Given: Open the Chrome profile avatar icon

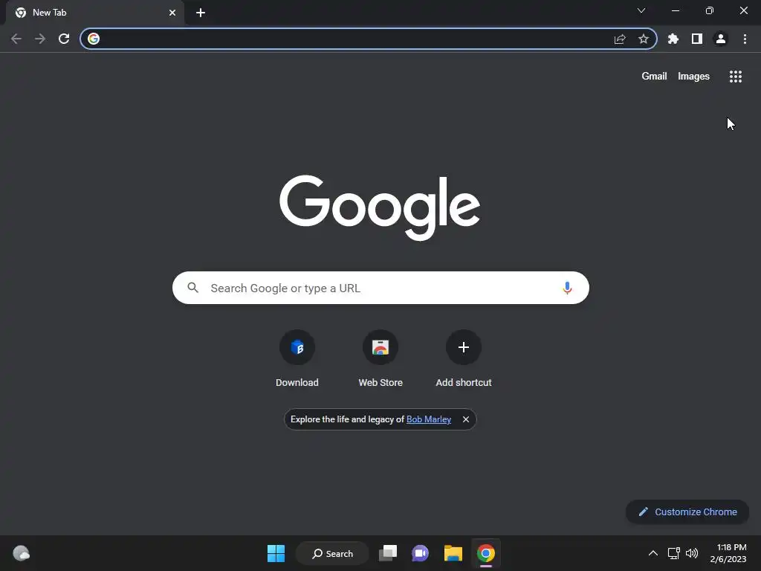Looking at the screenshot, I should click(721, 39).
